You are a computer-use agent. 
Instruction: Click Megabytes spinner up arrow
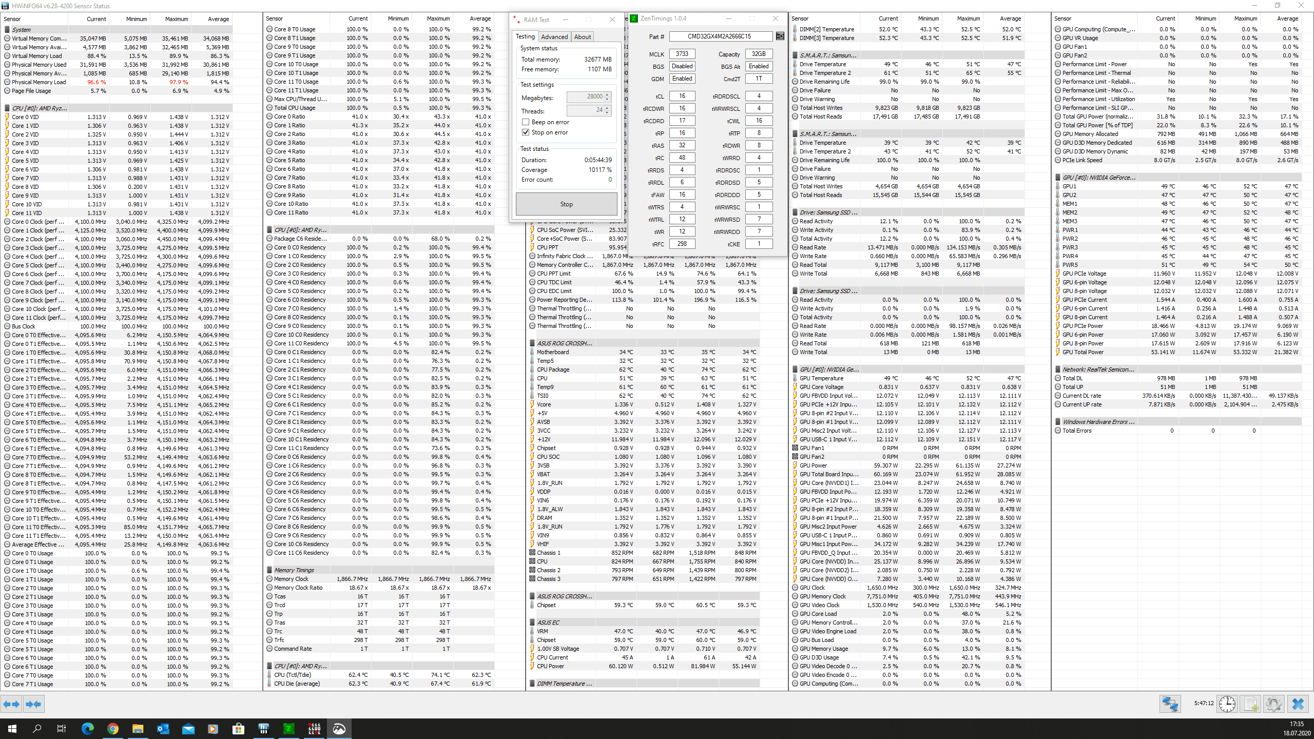607,94
